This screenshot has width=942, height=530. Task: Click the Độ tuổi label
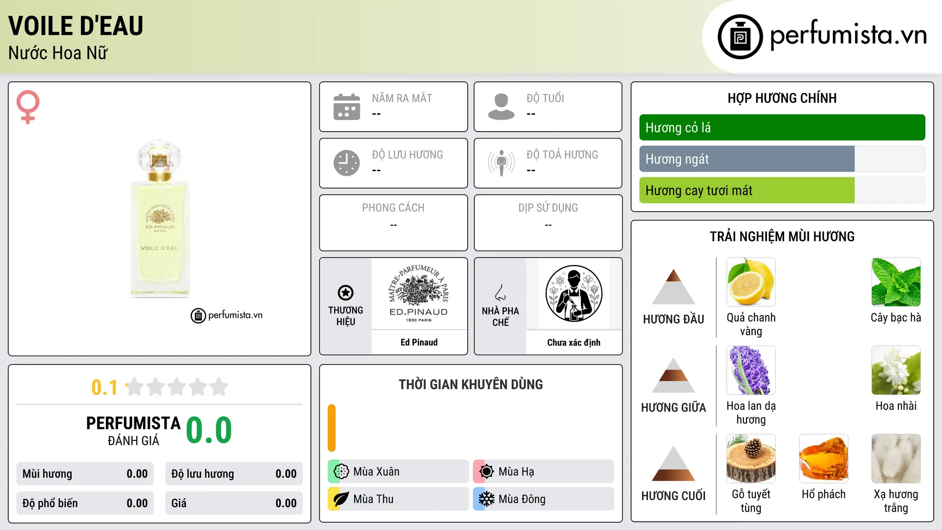tap(545, 98)
